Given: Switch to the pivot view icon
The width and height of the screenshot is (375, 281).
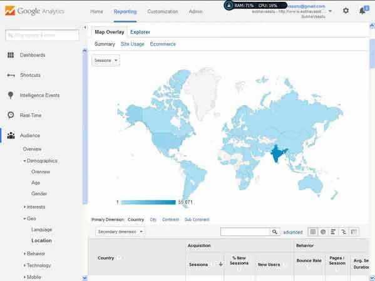Looking at the screenshot, I should [x=354, y=232].
